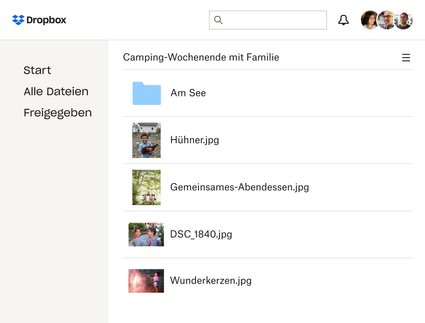Click the thumbnail of Hühner.jpg
Screen dimensions: 425x323
(147, 140)
